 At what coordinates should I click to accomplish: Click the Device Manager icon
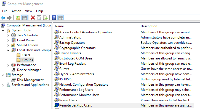[x=14, y=70]
